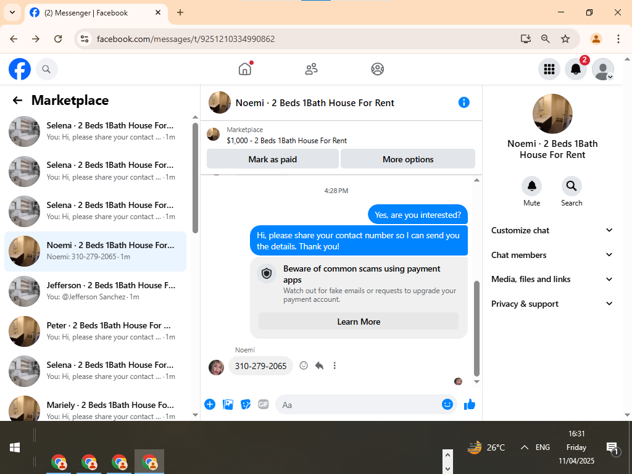Open the Friends icon in top navigation
The image size is (632, 474).
point(311,69)
